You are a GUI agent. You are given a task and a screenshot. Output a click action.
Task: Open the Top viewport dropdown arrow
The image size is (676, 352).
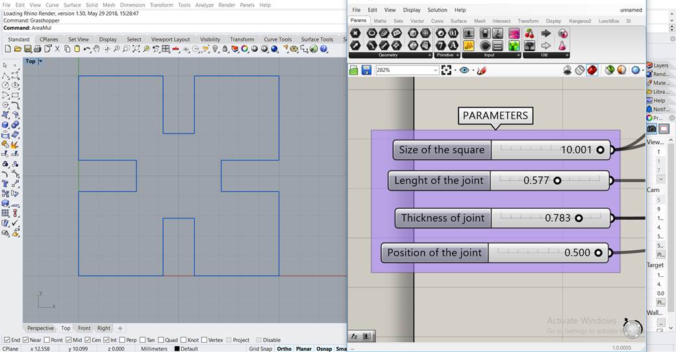pyautogui.click(x=41, y=62)
